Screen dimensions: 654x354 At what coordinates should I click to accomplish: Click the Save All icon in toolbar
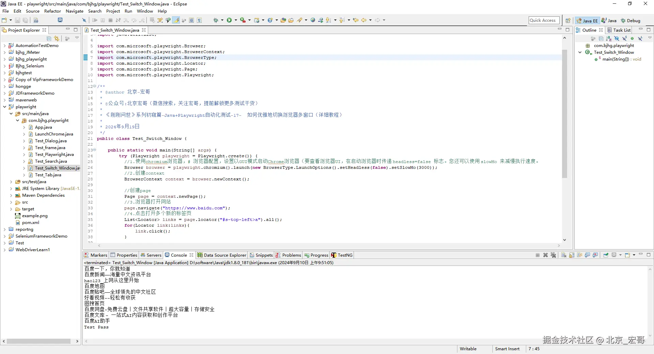click(25, 20)
